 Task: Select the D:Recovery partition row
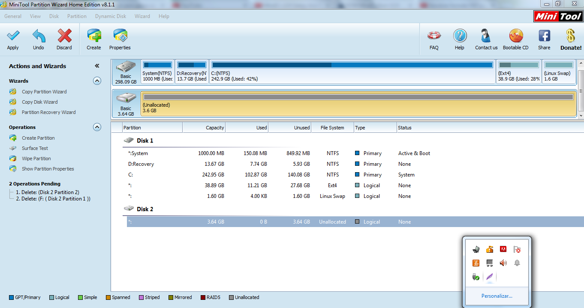355,164
